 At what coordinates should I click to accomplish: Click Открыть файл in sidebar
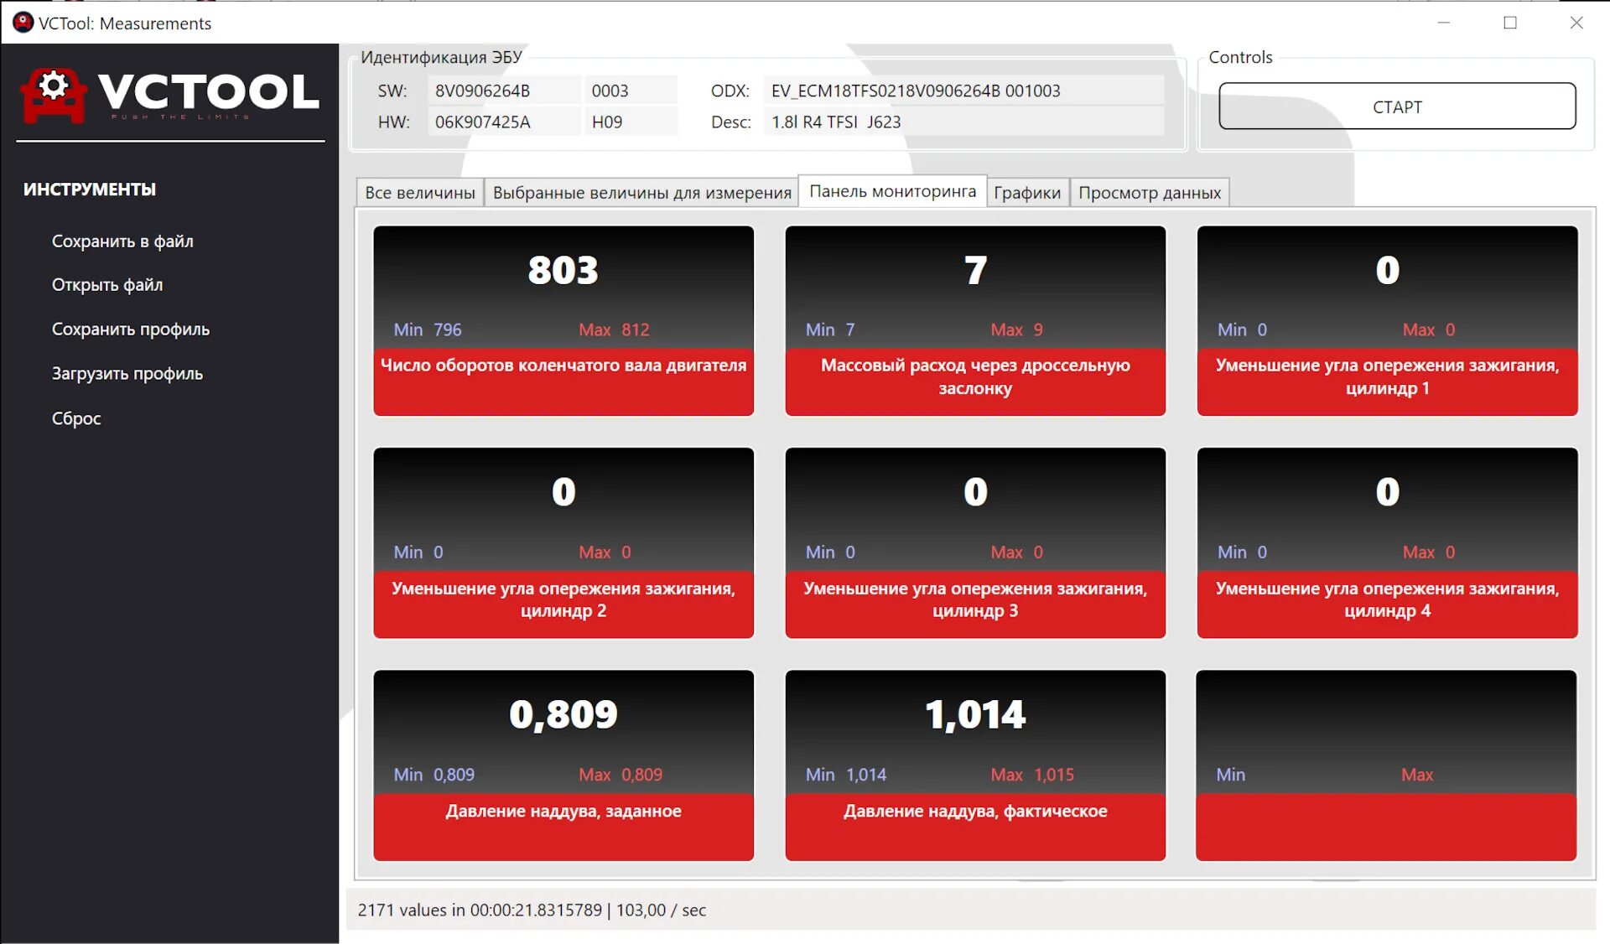[x=107, y=285]
